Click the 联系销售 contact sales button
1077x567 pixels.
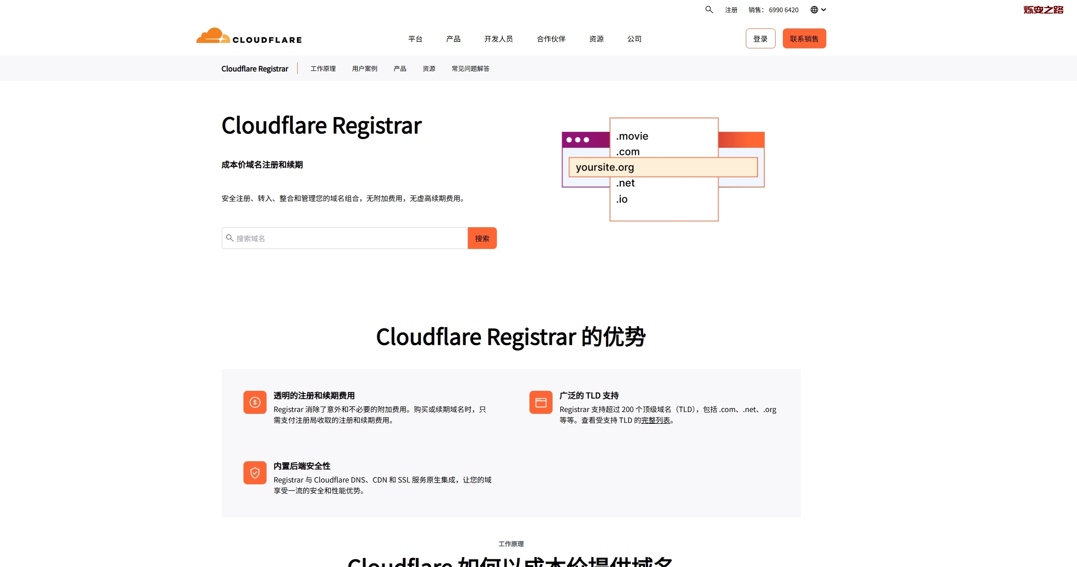pos(804,38)
